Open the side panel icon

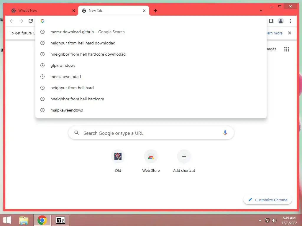click(271, 21)
